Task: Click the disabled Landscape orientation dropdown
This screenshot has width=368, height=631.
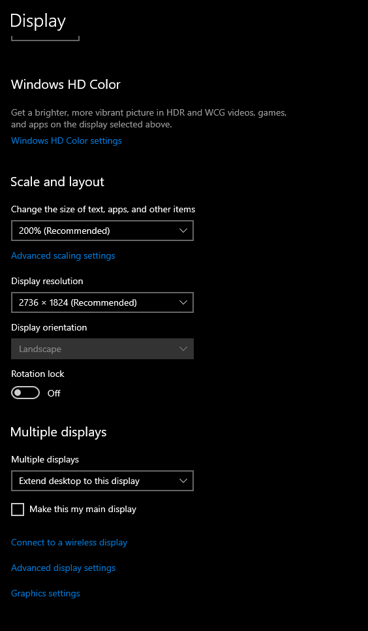Action: click(102, 349)
